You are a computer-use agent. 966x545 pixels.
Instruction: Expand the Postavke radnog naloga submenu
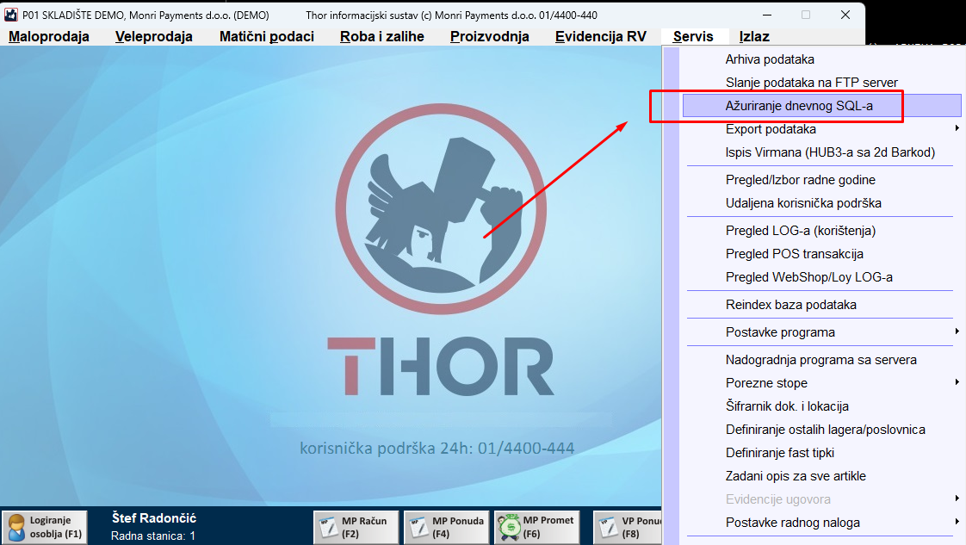(822, 523)
